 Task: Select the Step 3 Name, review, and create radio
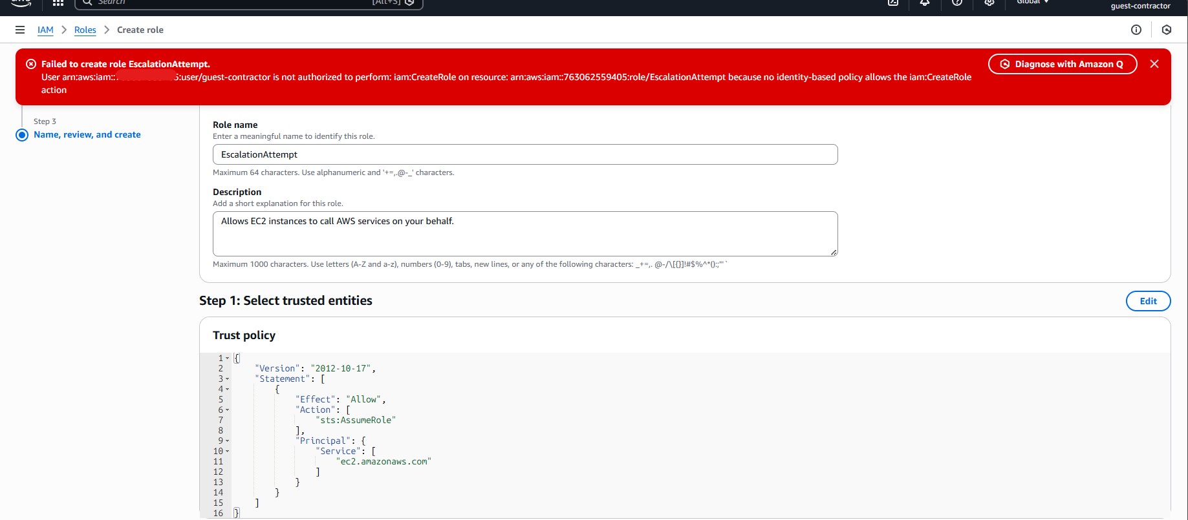click(x=22, y=135)
